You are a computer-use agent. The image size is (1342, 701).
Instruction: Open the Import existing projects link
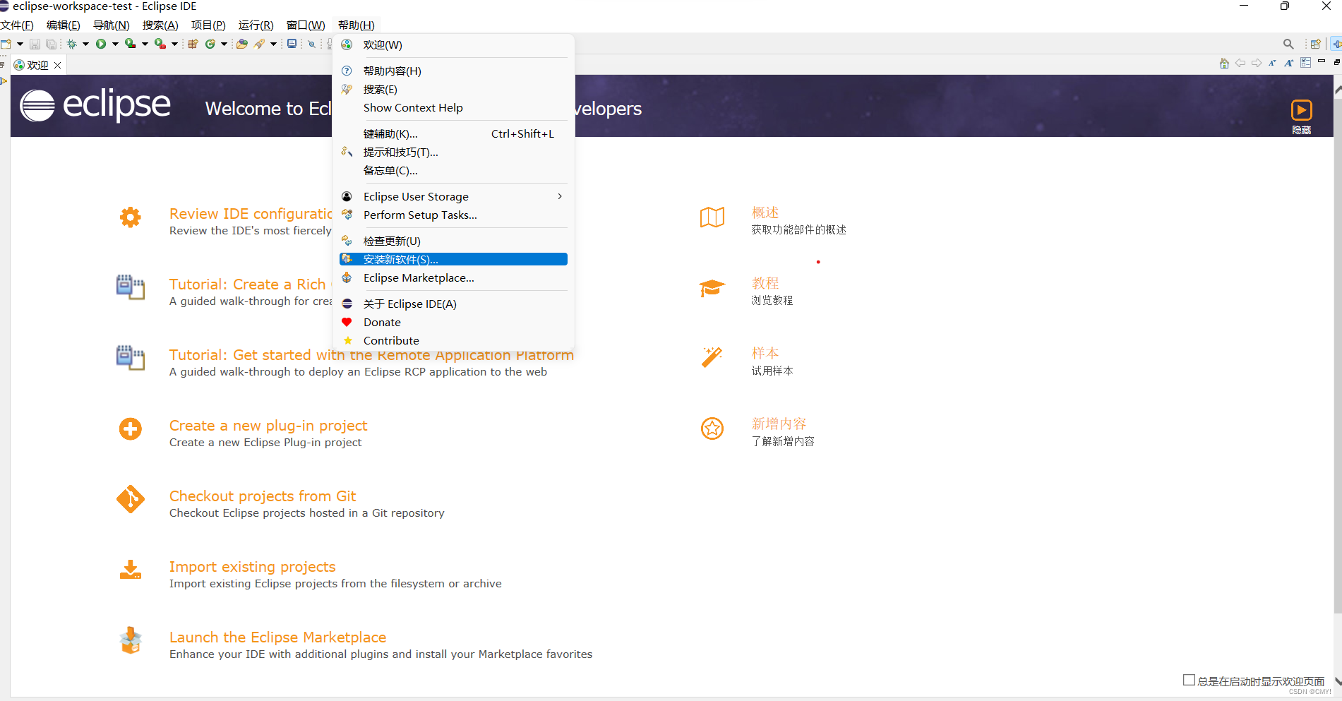[x=252, y=566]
